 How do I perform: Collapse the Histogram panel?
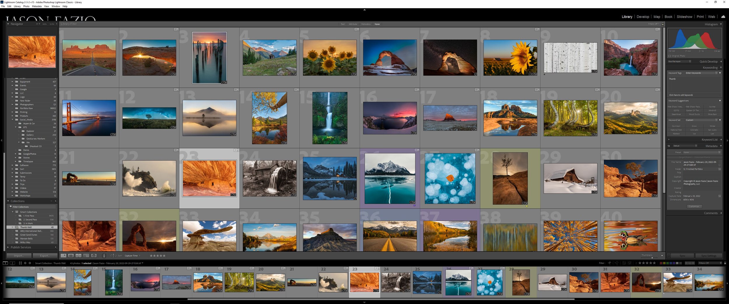(x=721, y=24)
